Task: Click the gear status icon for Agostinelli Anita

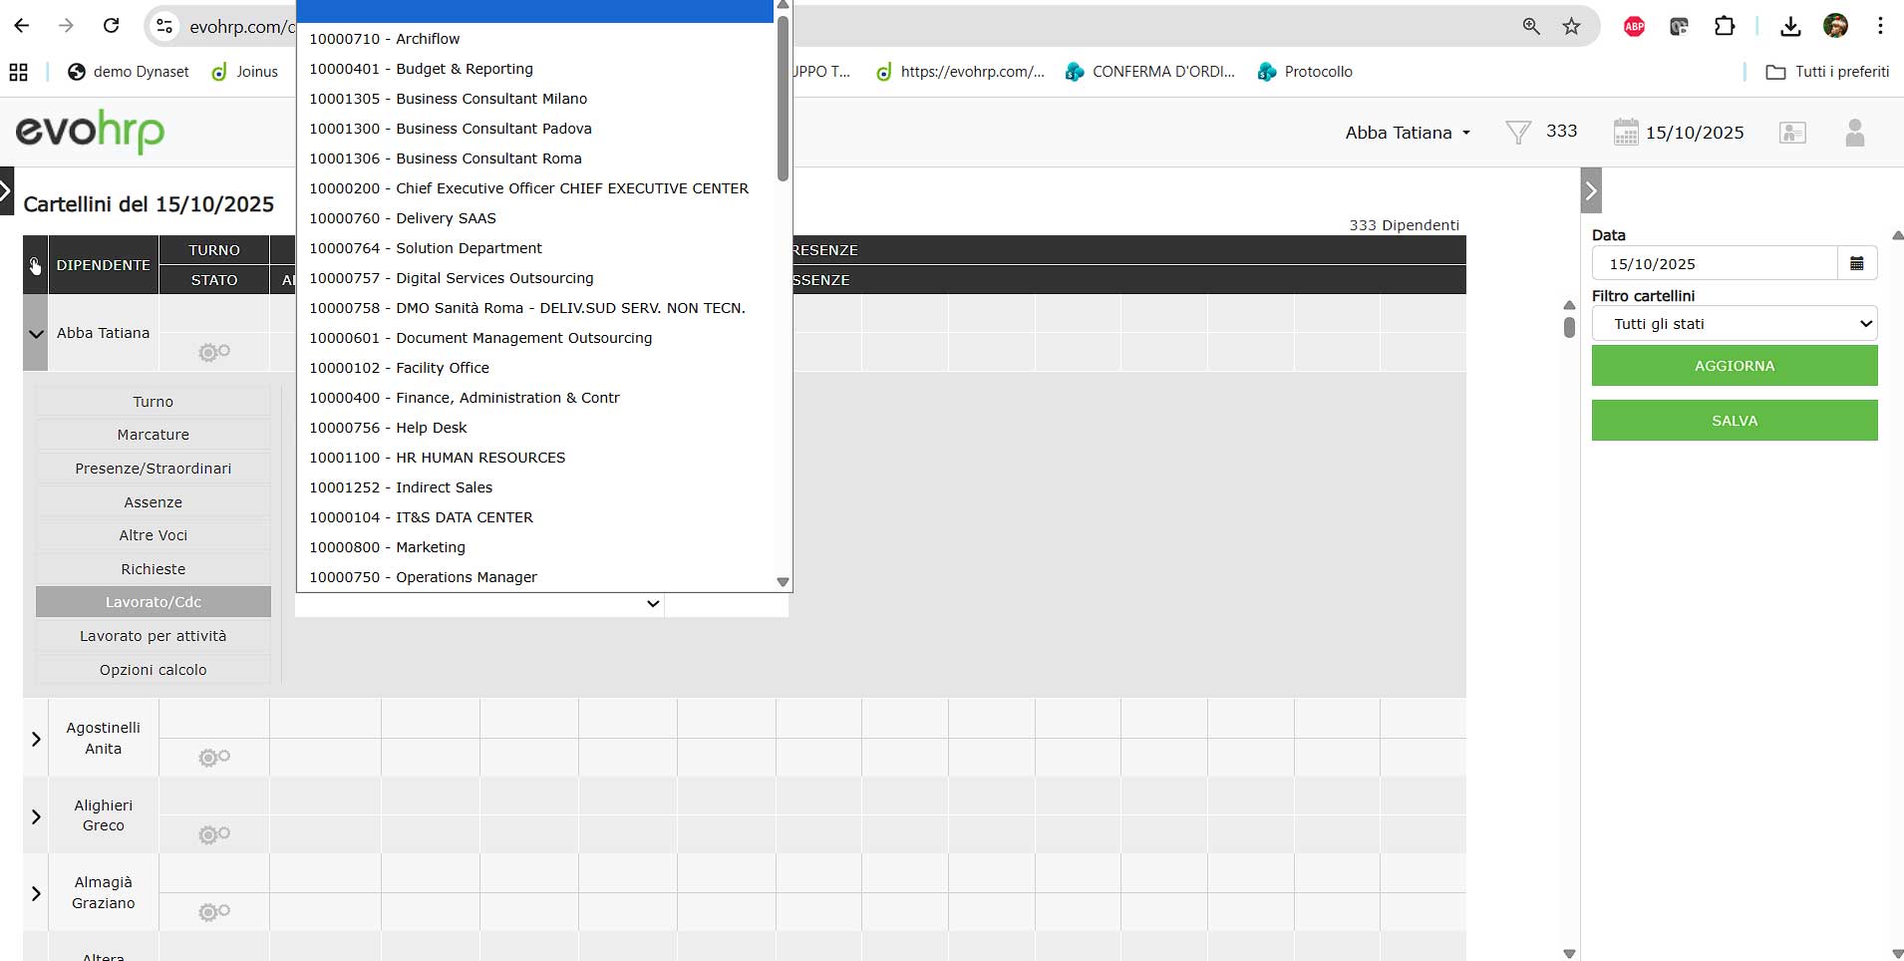Action: tap(213, 758)
